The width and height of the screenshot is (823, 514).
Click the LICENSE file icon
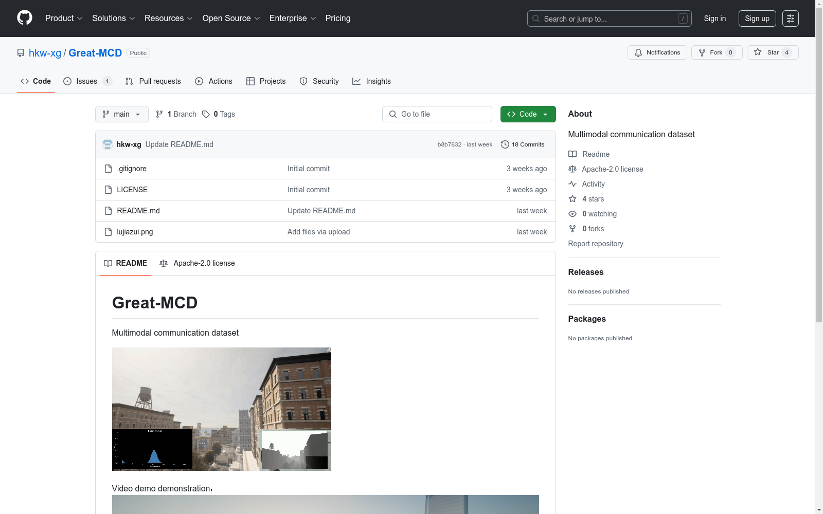pyautogui.click(x=108, y=190)
